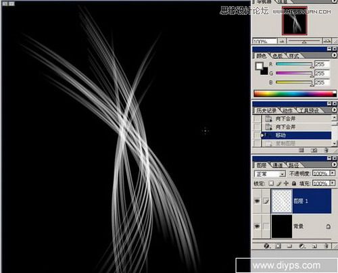The width and height of the screenshot is (338, 273).
Task: Click the G channel slider
Action: (294, 74)
